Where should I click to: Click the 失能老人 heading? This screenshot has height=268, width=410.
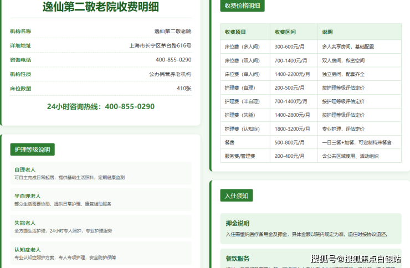(x=25, y=223)
